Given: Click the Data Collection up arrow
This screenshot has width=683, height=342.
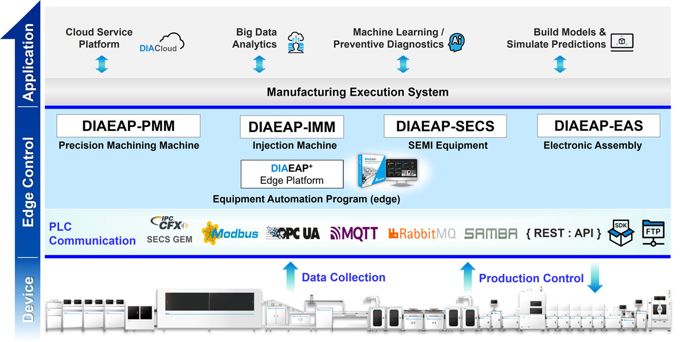Looking at the screenshot, I should (x=290, y=276).
